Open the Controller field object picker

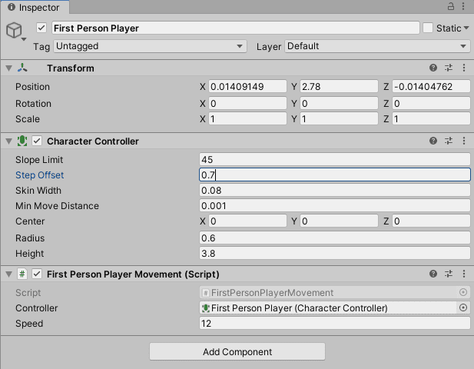pos(462,308)
